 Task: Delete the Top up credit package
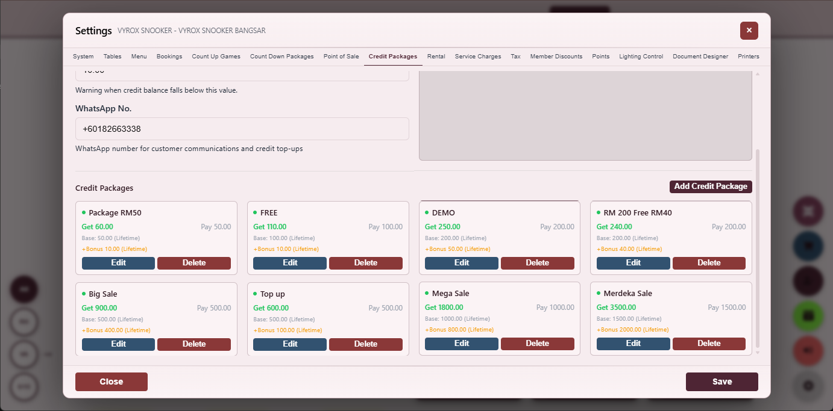366,344
